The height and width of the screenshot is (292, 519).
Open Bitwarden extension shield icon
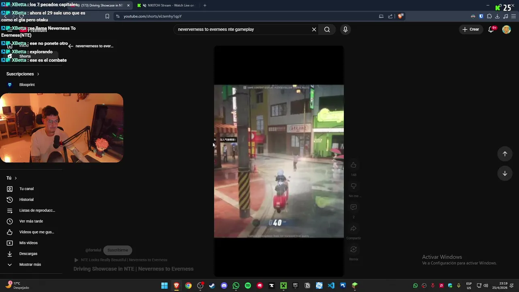point(481,16)
